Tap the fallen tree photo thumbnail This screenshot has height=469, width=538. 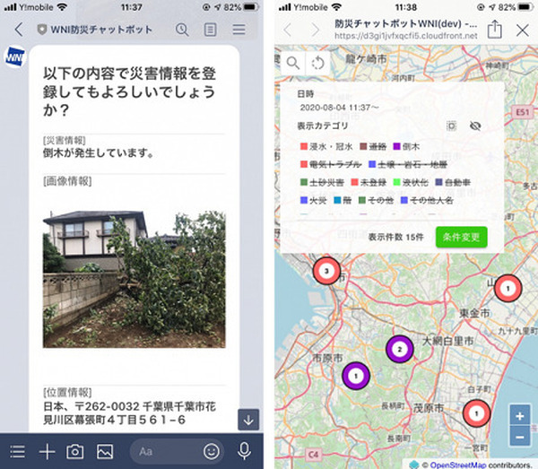(134, 280)
